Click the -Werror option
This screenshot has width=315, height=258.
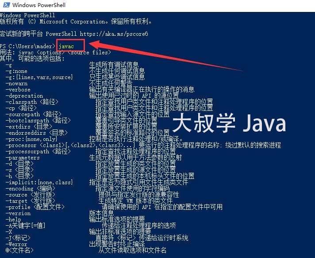[16, 244]
